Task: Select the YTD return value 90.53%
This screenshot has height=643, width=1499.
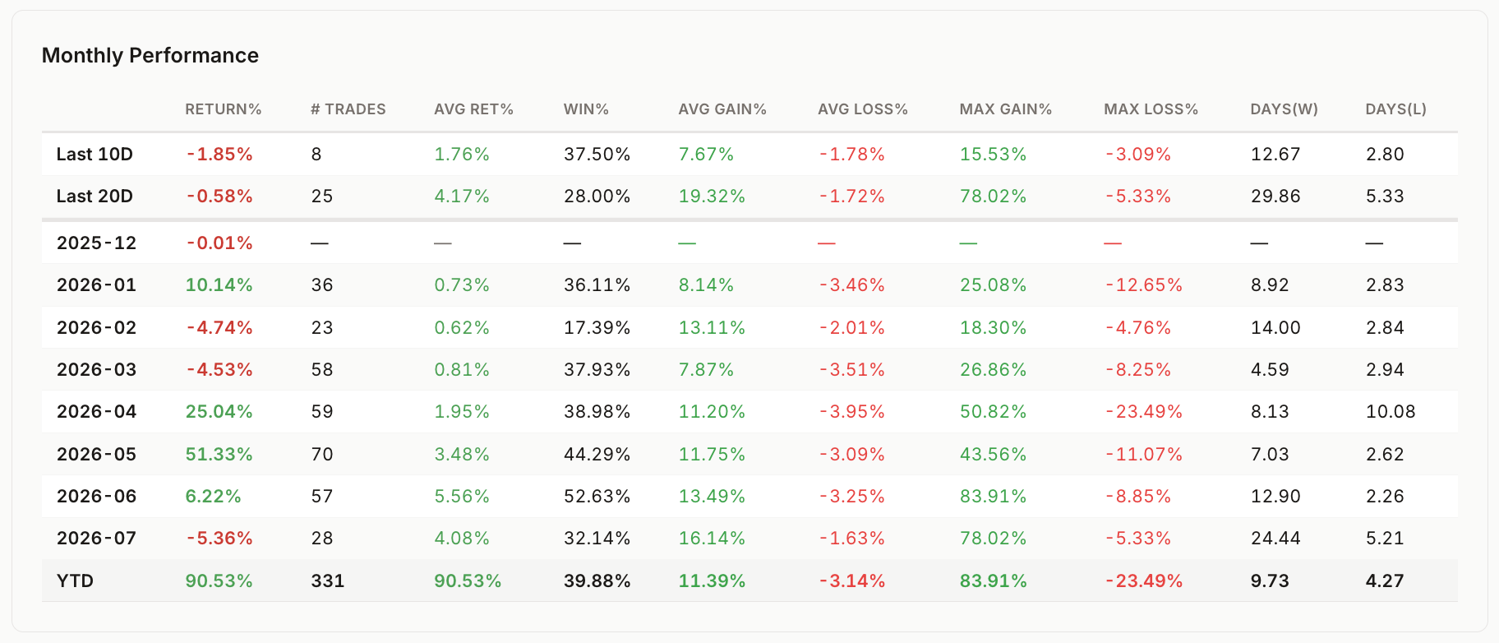Action: (219, 581)
